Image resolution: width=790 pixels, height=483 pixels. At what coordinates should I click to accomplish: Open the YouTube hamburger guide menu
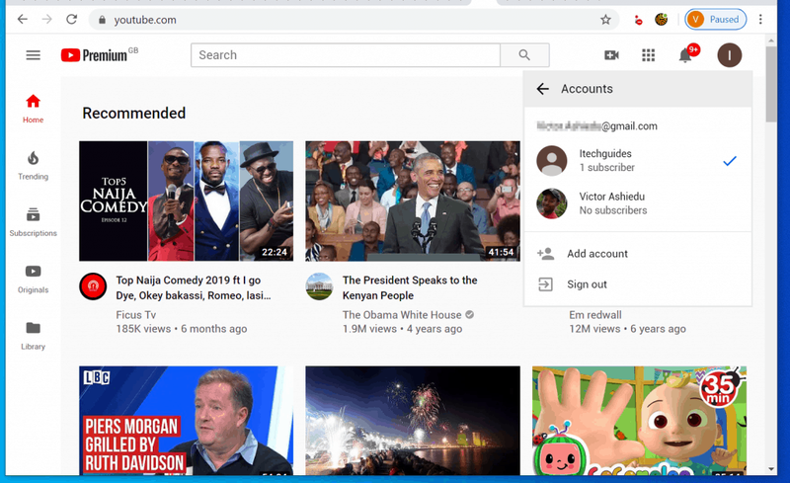34,55
